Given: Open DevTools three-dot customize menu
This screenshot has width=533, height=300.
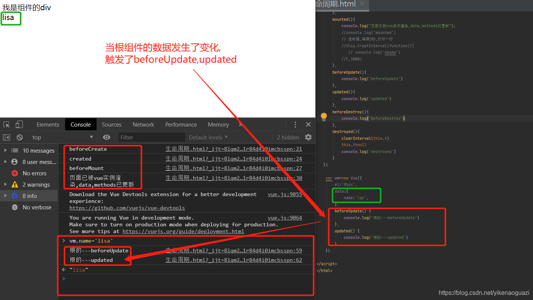Looking at the screenshot, I should pos(295,125).
